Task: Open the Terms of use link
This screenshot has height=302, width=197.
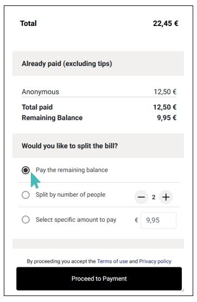Action: click(113, 261)
